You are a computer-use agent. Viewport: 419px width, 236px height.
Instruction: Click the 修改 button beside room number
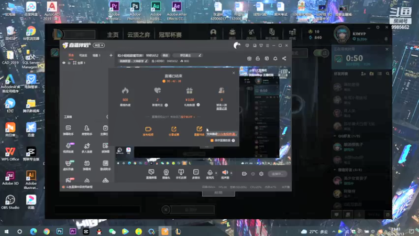pos(166,56)
